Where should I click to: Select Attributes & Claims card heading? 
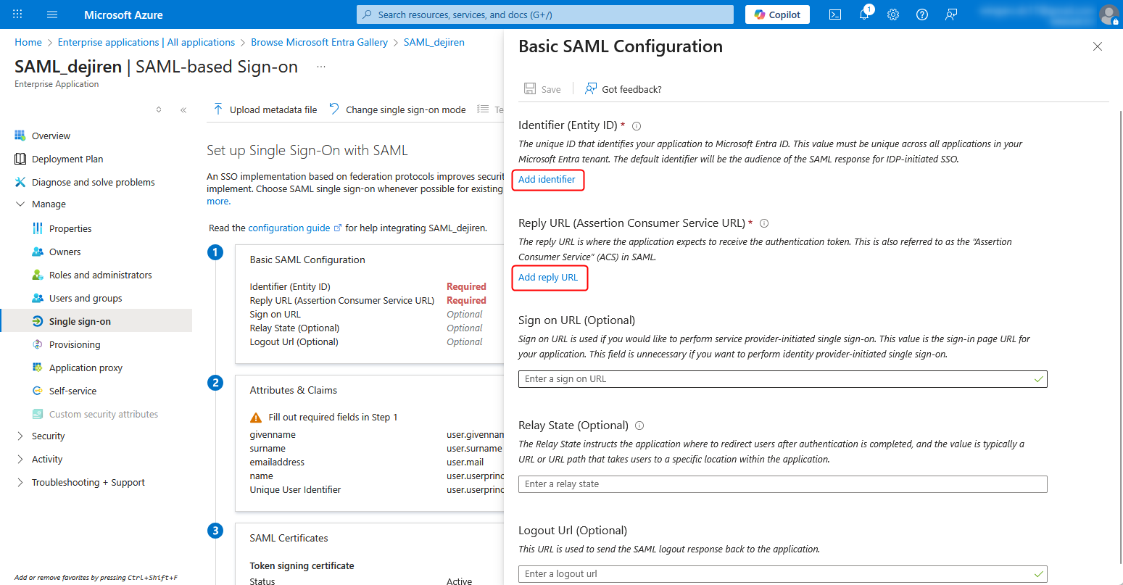(294, 390)
